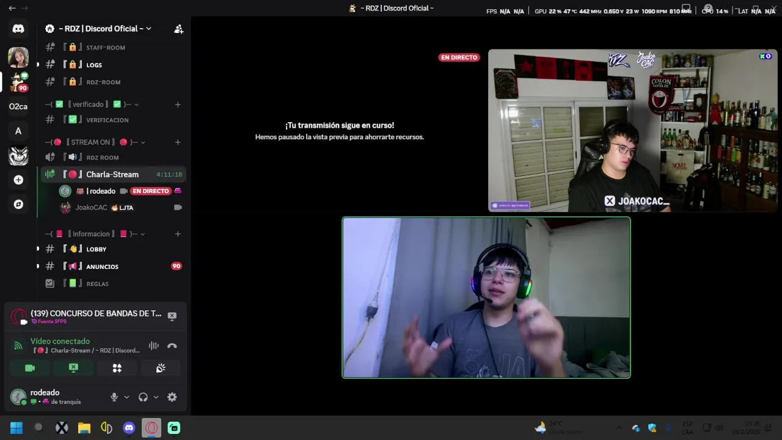Toggle screen sharing button

[73, 368]
